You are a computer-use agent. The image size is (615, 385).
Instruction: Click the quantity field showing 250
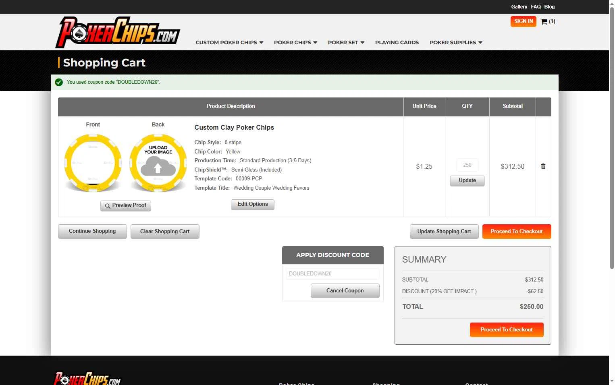(467, 165)
